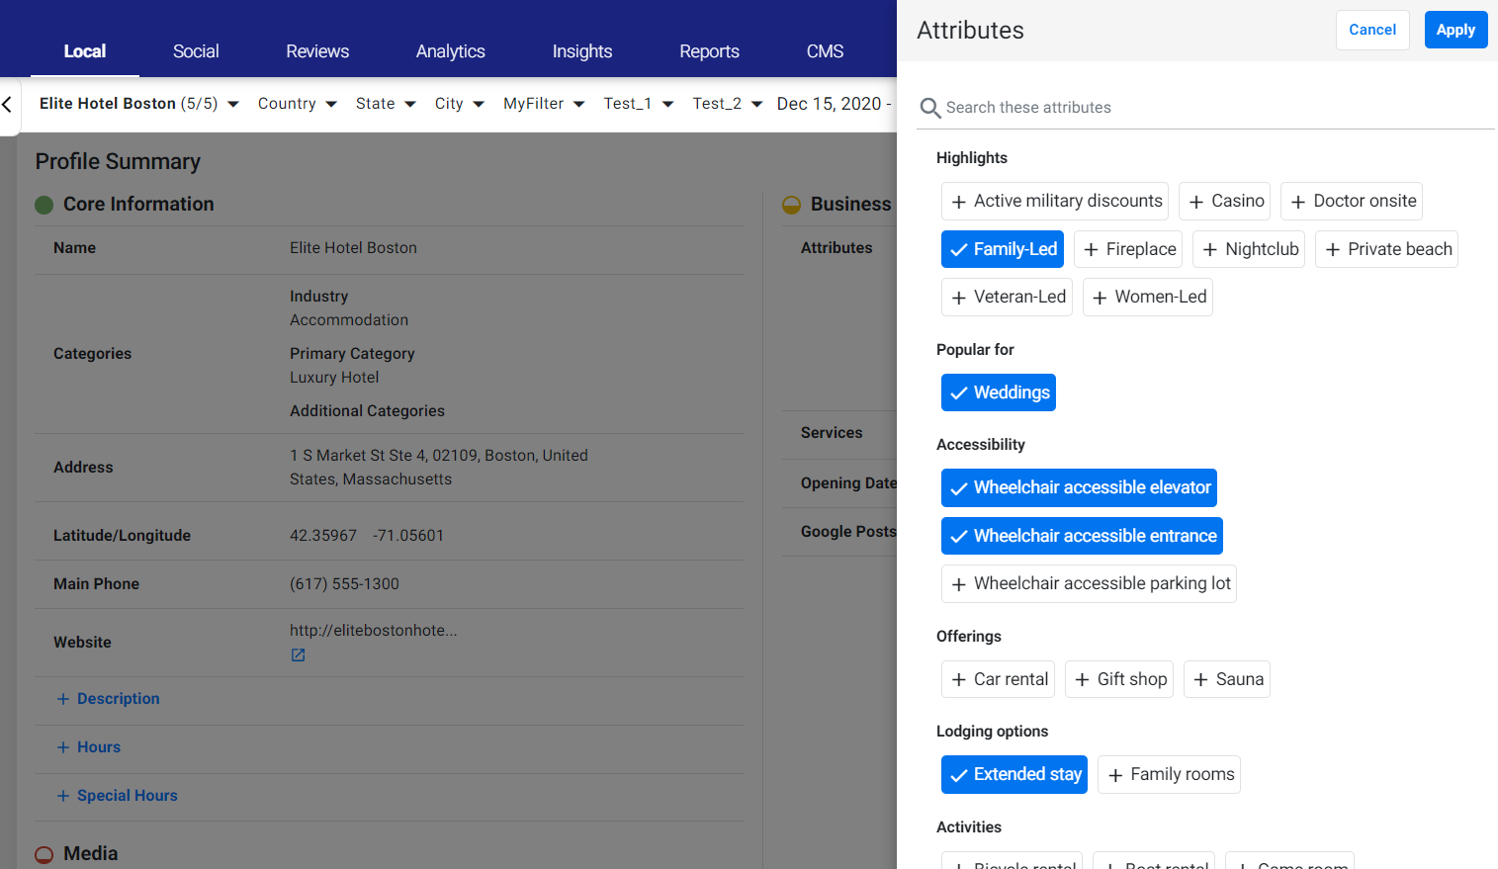Open the Elite Hotel Boston location dropdown
1498x869 pixels.
coord(139,104)
